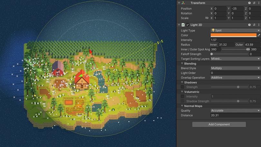
Task: Collapse the Volumetric section
Action: click(182, 92)
